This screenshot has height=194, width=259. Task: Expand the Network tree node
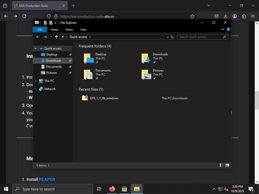click(x=35, y=89)
